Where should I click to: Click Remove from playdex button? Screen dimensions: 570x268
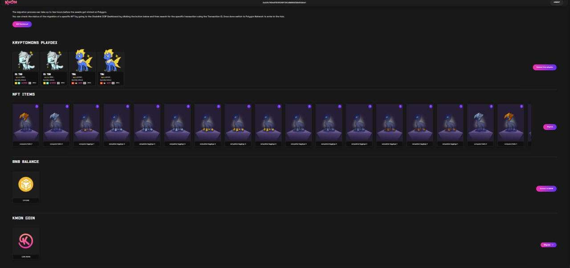point(545,67)
